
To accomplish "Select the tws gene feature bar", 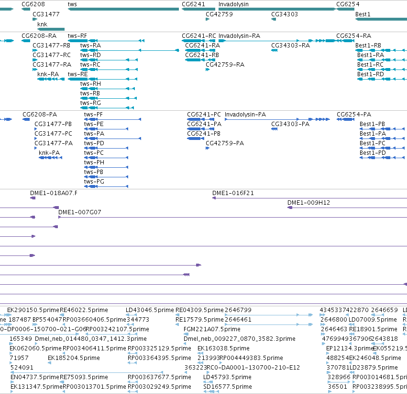I will click(123, 9).
